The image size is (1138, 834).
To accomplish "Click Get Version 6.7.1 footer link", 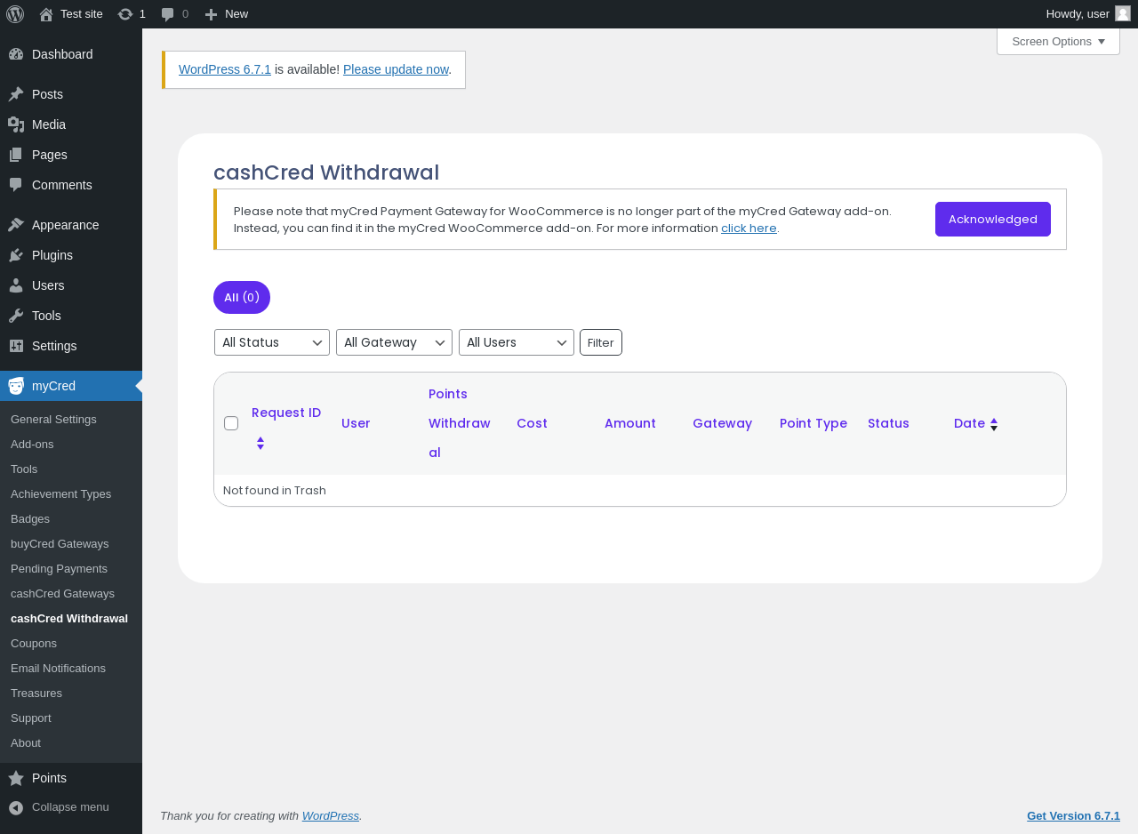I will click(1073, 816).
